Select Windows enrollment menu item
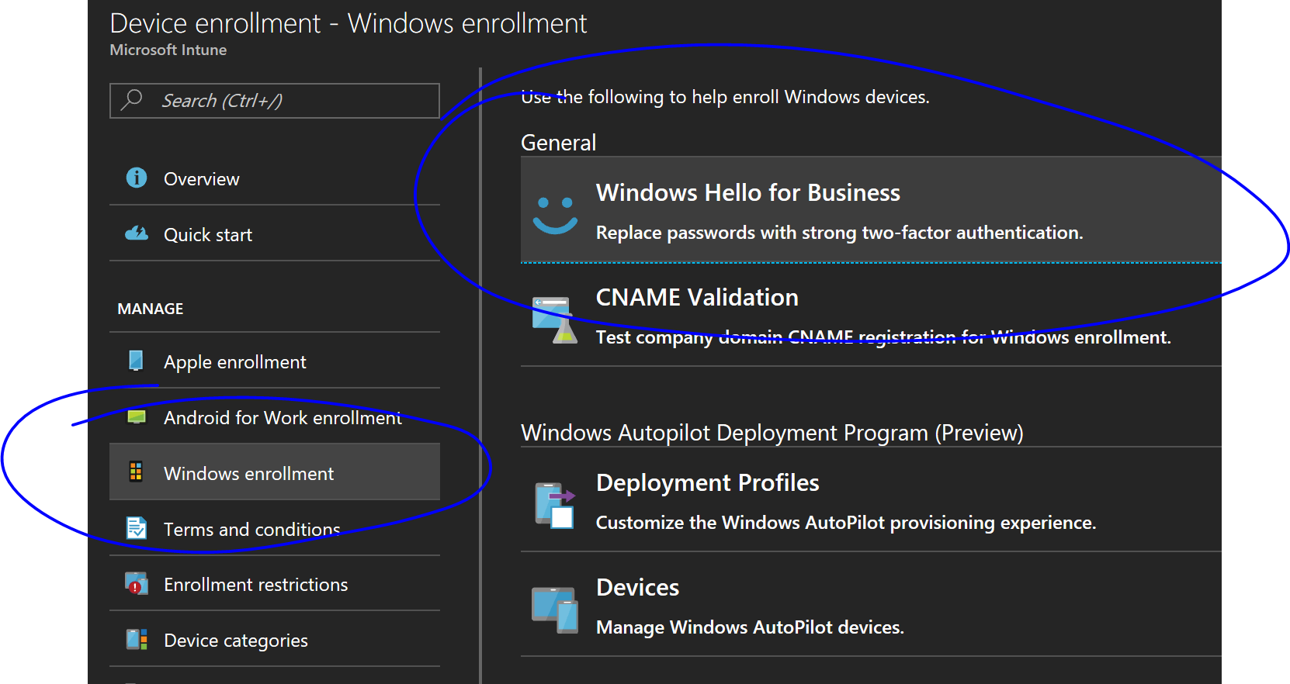 pos(275,472)
